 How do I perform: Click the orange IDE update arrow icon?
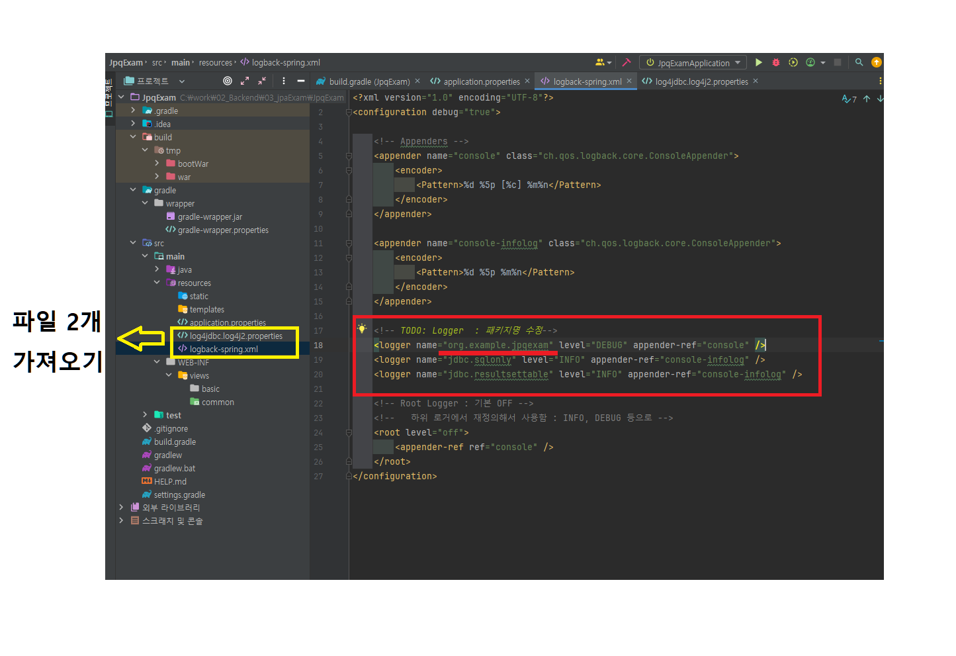point(877,62)
